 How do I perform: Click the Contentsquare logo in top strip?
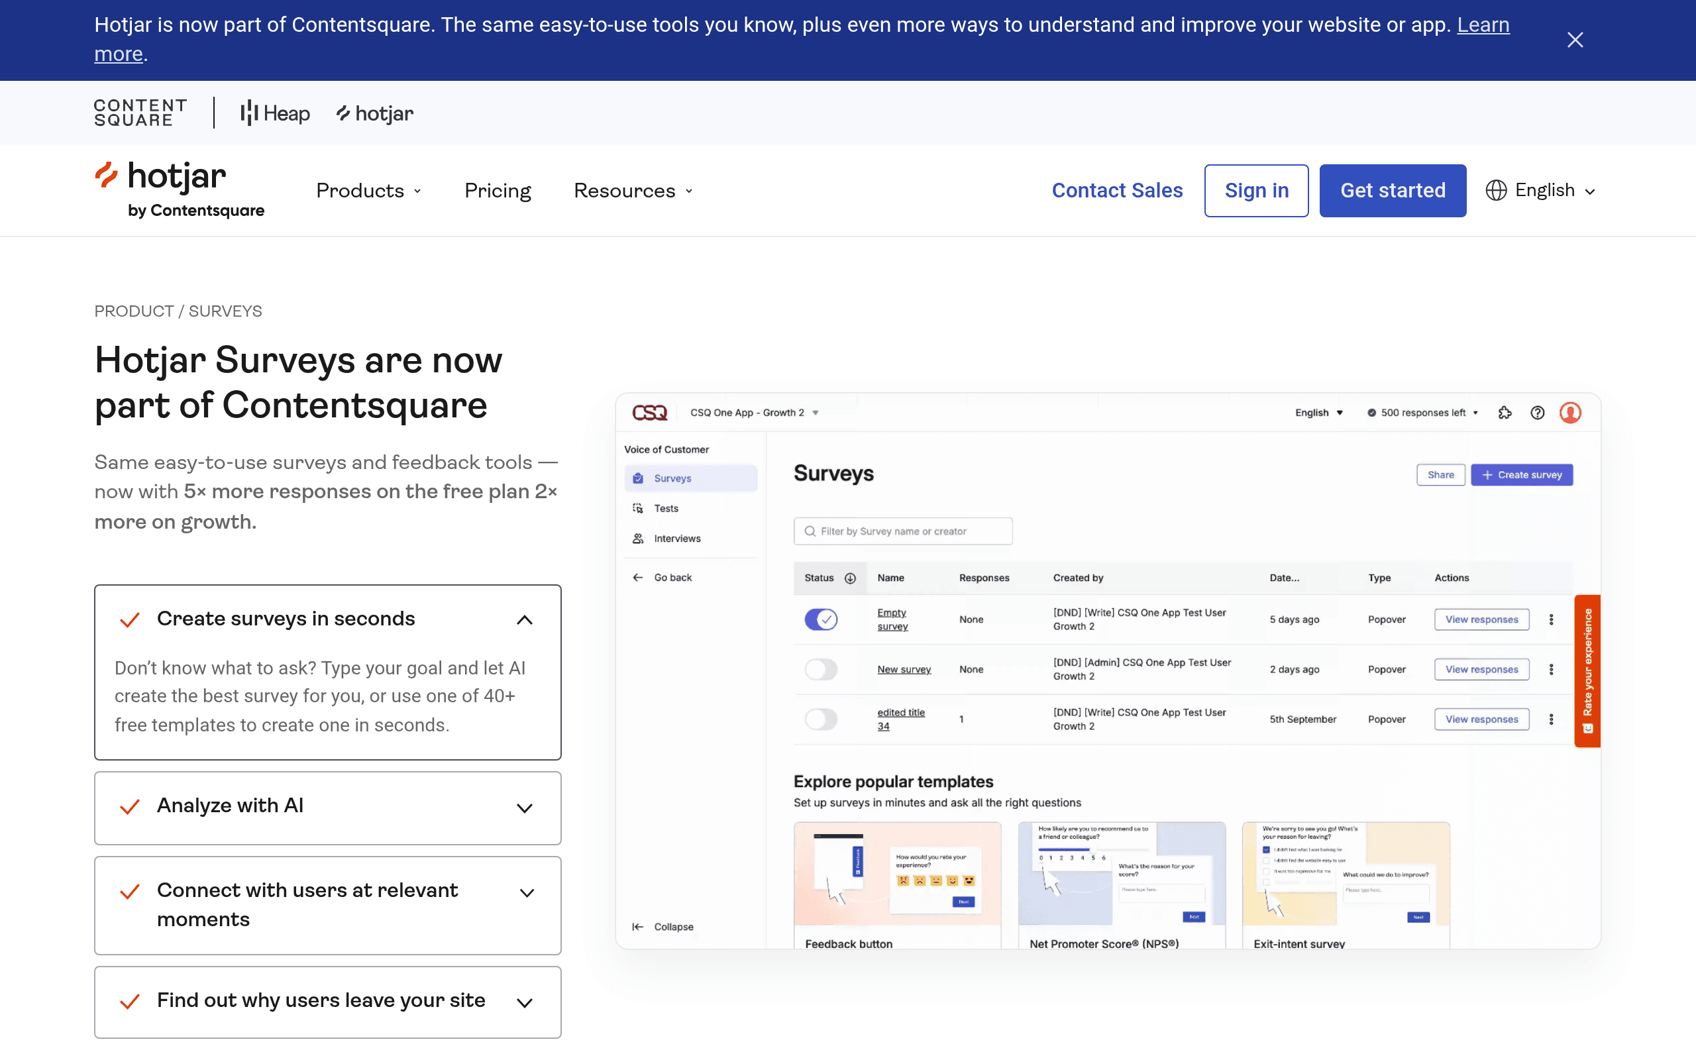[x=140, y=113]
